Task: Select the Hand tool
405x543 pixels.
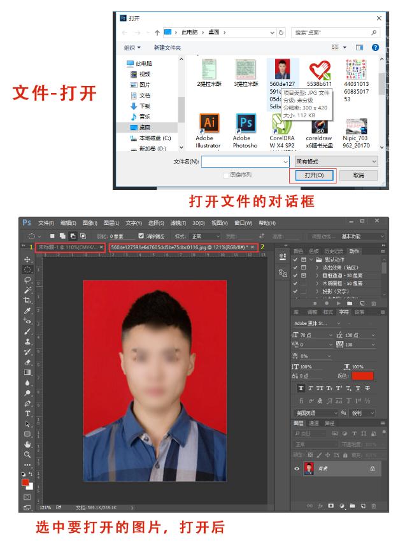Action: (27, 444)
